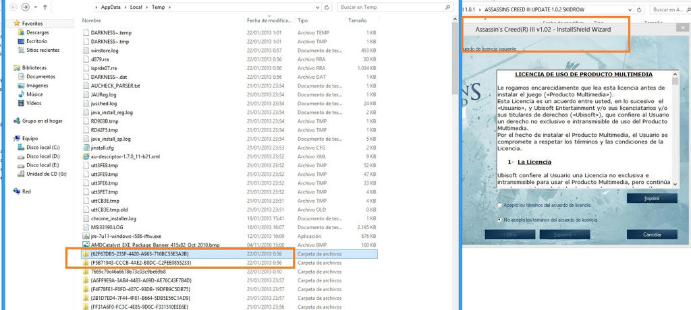Refresh the Temp folder view

point(327,7)
